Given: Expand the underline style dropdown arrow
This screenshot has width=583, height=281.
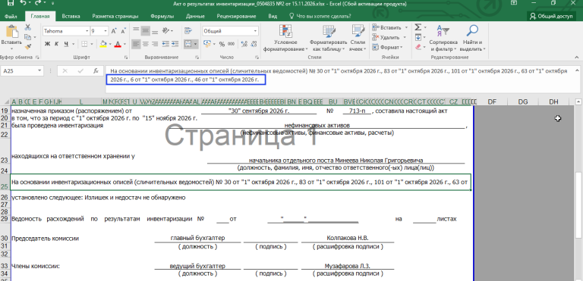Looking at the screenshot, I should coord(72,44).
